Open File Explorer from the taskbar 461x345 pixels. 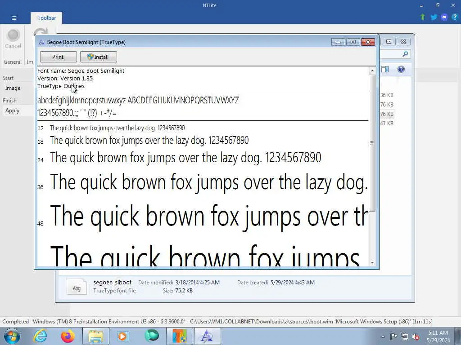click(95, 336)
